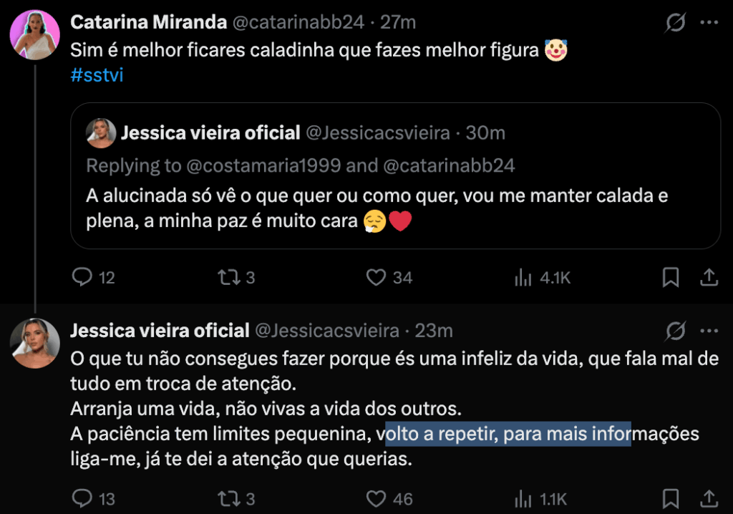Open Grok icon on Catarina's tweet
The height and width of the screenshot is (514, 733).
(675, 23)
